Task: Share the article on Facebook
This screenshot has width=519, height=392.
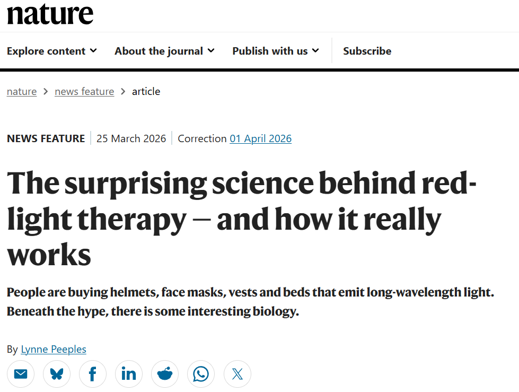Action: pos(93,374)
